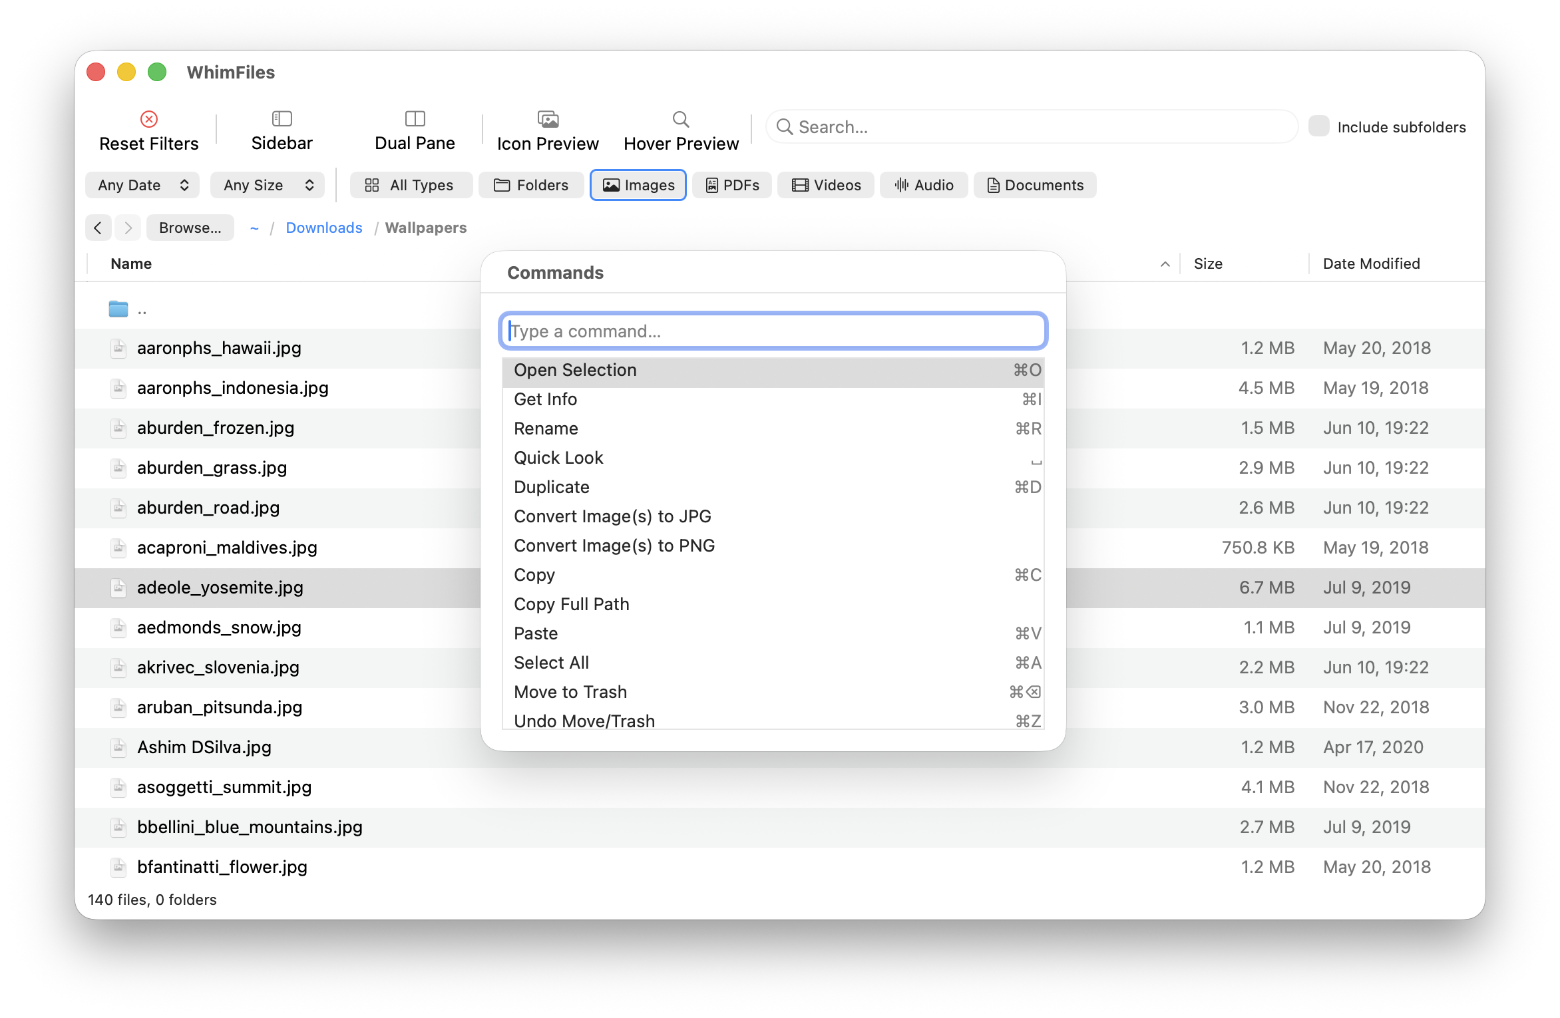Image resolution: width=1560 pixels, height=1018 pixels.
Task: Click the file icon for bbellini_blue_mountains.jpg
Action: pos(118,827)
